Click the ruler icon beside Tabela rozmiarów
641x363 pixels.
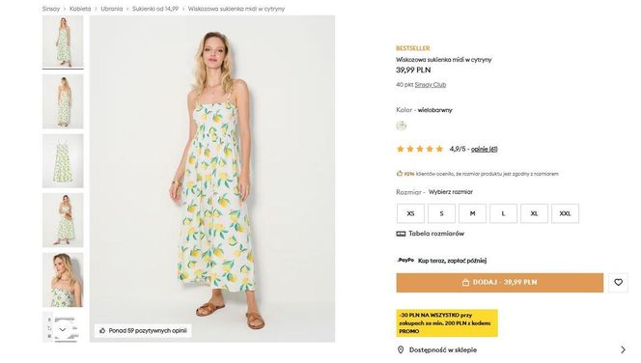[401, 234]
